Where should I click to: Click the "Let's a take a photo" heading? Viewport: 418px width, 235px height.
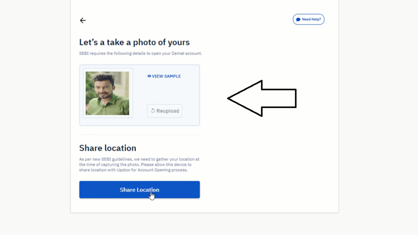click(x=134, y=42)
